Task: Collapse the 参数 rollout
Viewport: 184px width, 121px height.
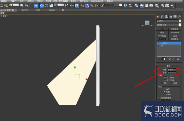Action: pyautogui.click(x=169, y=66)
